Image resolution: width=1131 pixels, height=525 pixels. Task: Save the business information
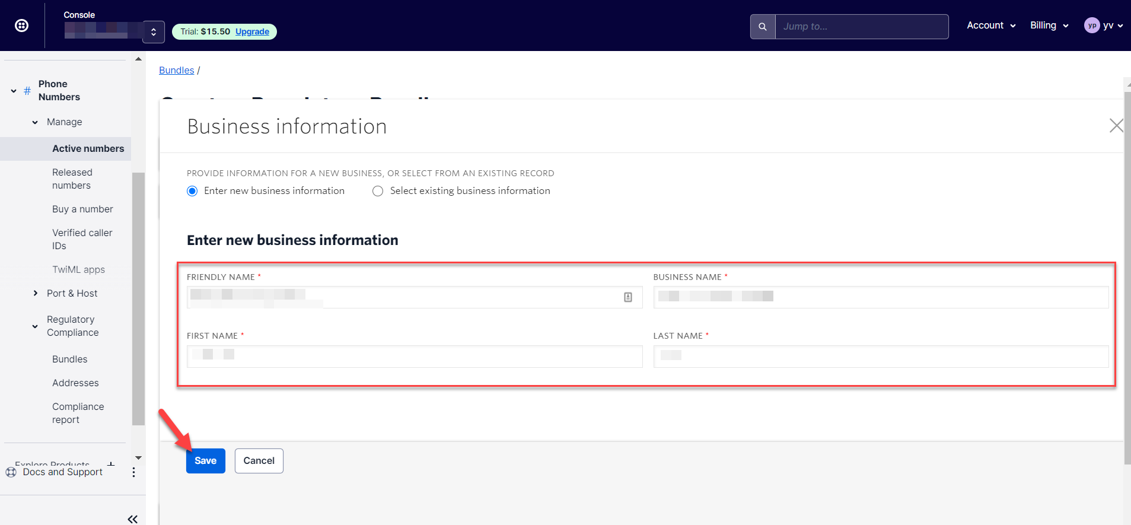tap(206, 461)
